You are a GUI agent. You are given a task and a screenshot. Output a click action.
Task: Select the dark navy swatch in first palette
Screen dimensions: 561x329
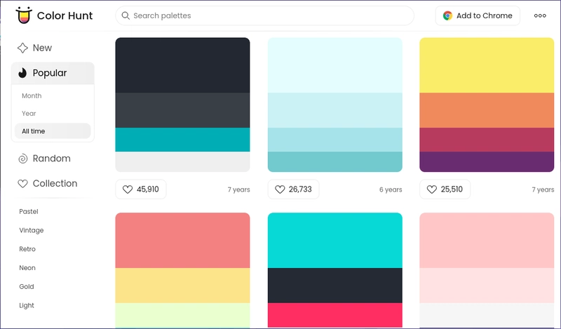pos(182,65)
